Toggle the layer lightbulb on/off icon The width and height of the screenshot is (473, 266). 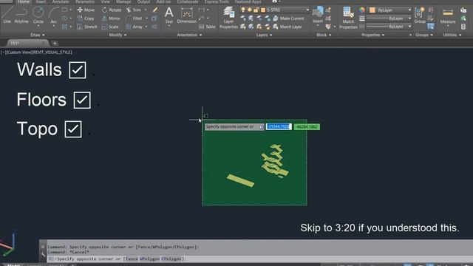pos(243,10)
